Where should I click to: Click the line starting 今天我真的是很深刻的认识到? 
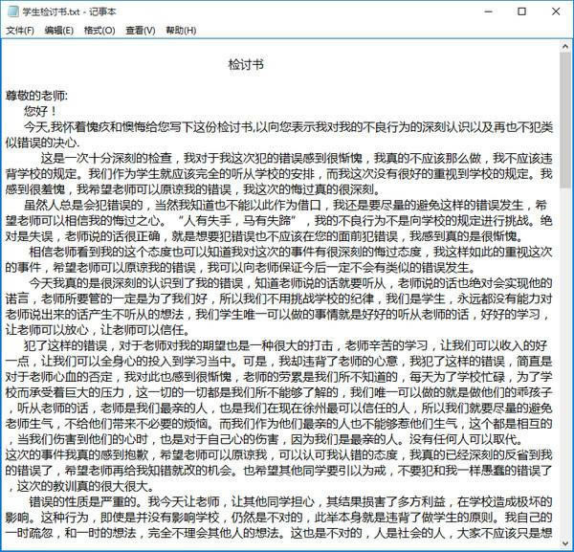click(291, 283)
